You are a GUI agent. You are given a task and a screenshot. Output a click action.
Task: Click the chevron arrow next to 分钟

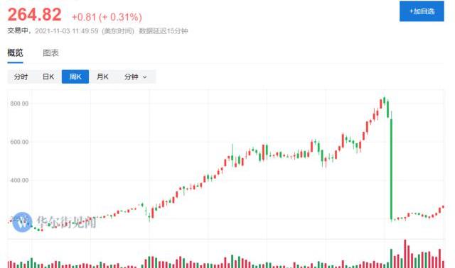click(x=145, y=77)
